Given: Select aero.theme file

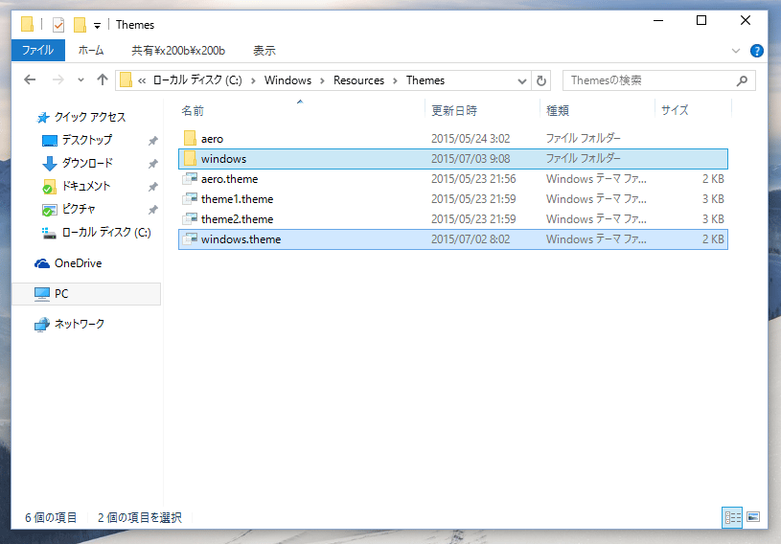Looking at the screenshot, I should point(453,179).
